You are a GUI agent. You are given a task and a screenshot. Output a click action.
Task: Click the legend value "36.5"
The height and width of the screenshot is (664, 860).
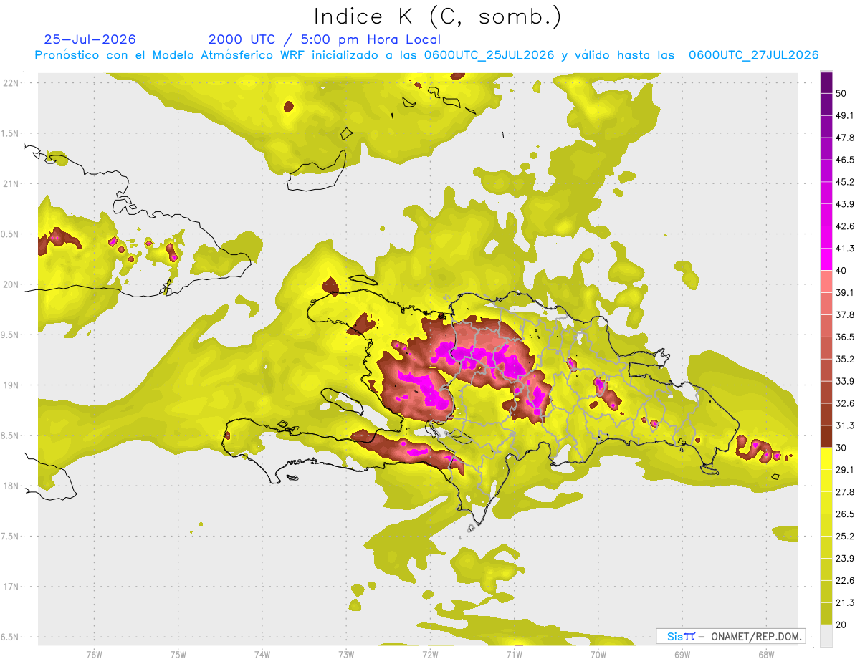tap(845, 337)
